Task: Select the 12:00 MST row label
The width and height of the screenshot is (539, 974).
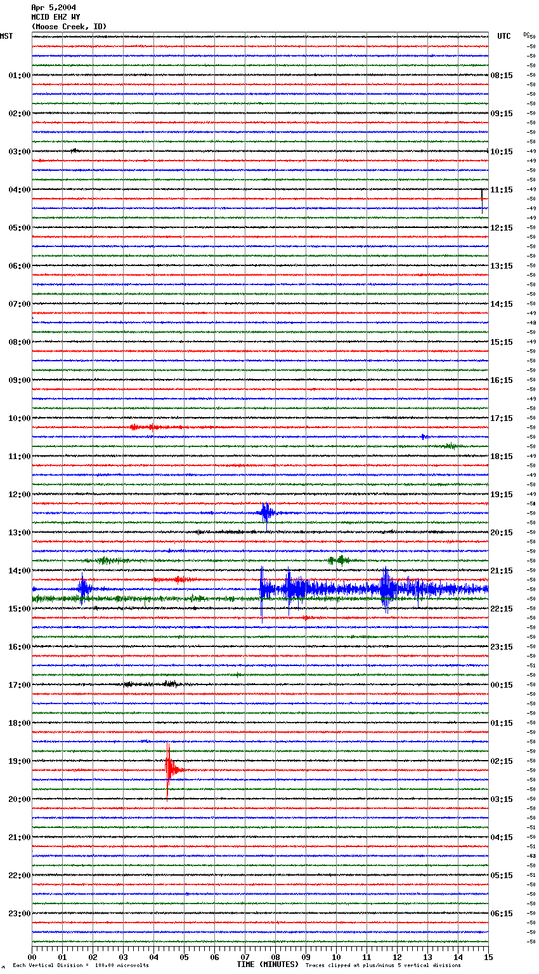Action: [x=19, y=495]
